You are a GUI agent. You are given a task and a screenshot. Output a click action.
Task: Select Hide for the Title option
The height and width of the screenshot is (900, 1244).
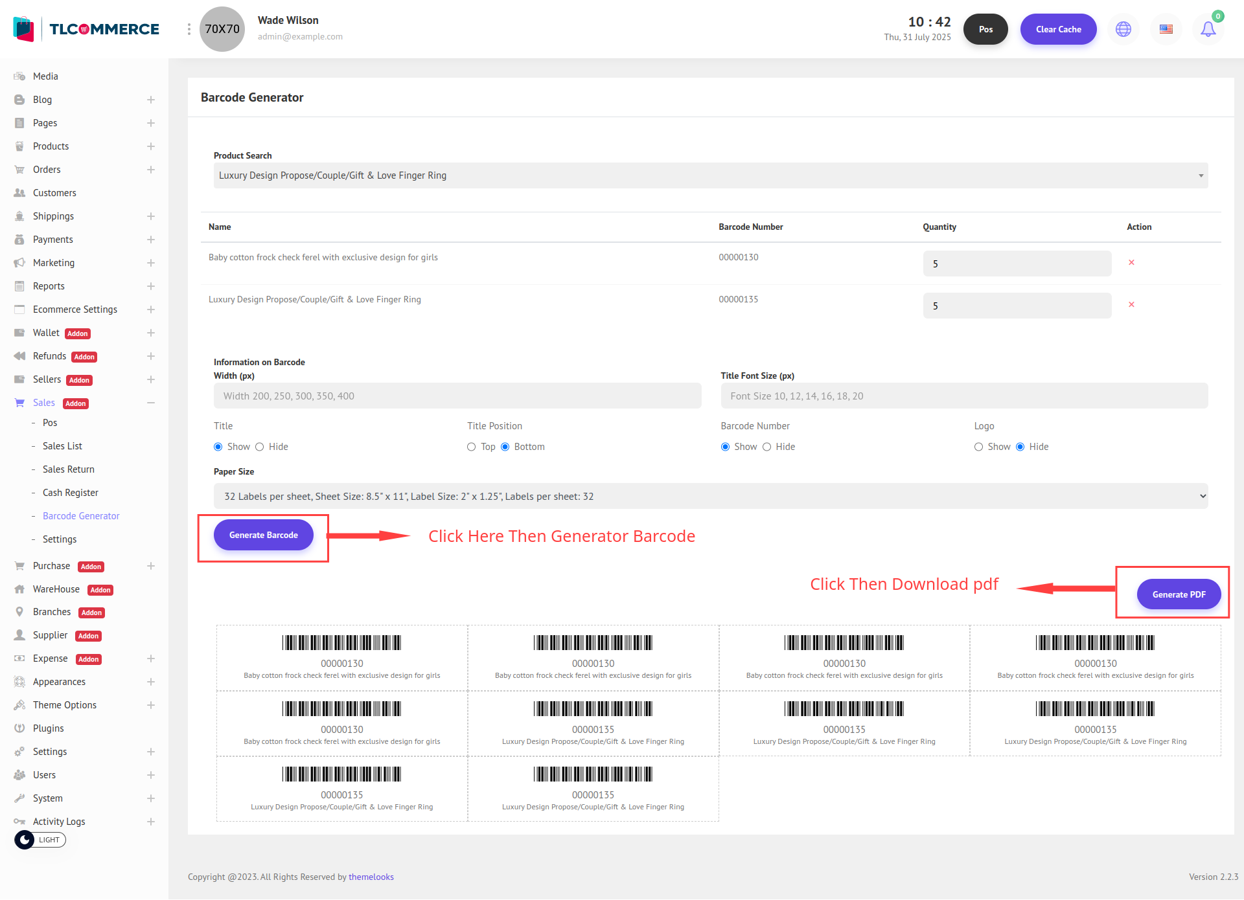pyautogui.click(x=260, y=447)
